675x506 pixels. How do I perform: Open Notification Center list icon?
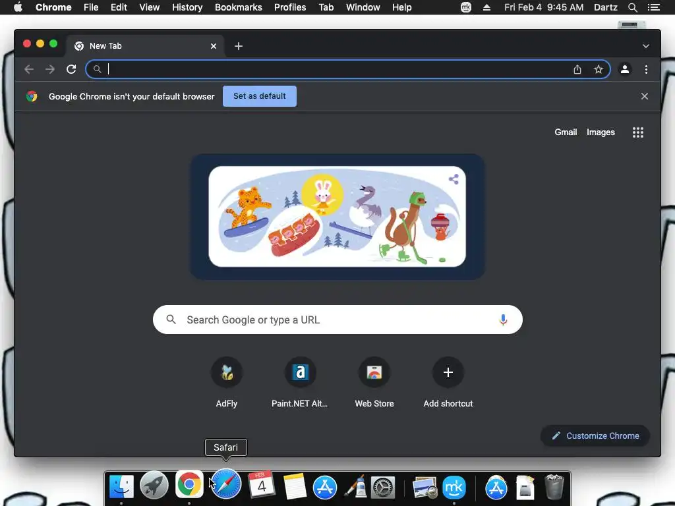(653, 7)
